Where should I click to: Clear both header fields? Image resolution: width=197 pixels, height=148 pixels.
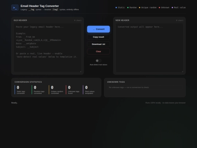coord(98,52)
